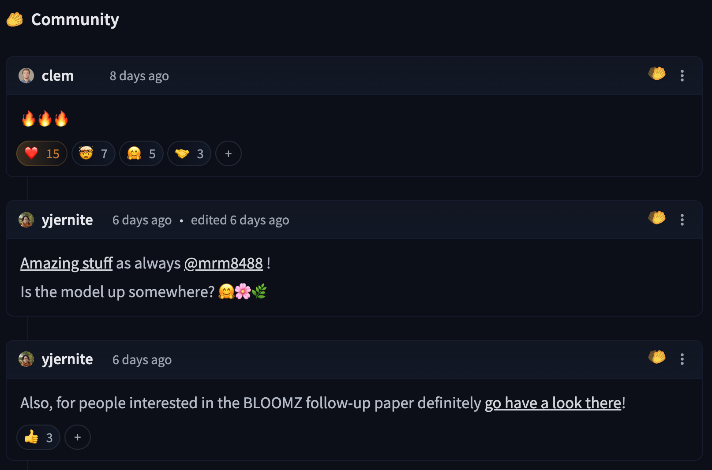Toggle the heart reaction with 15 votes
Viewport: 712px width, 470px height.
42,154
